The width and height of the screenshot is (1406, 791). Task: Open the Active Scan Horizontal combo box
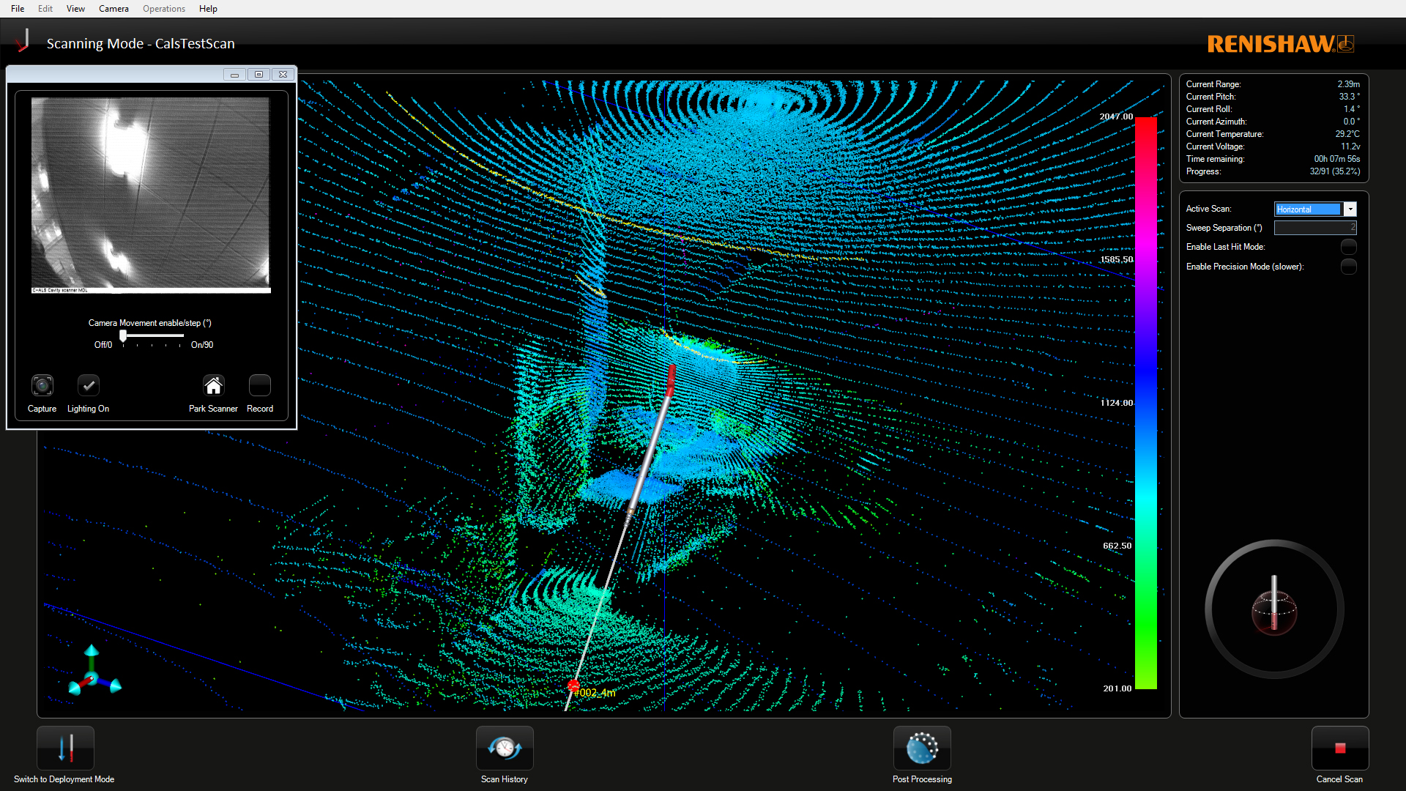coord(1308,209)
